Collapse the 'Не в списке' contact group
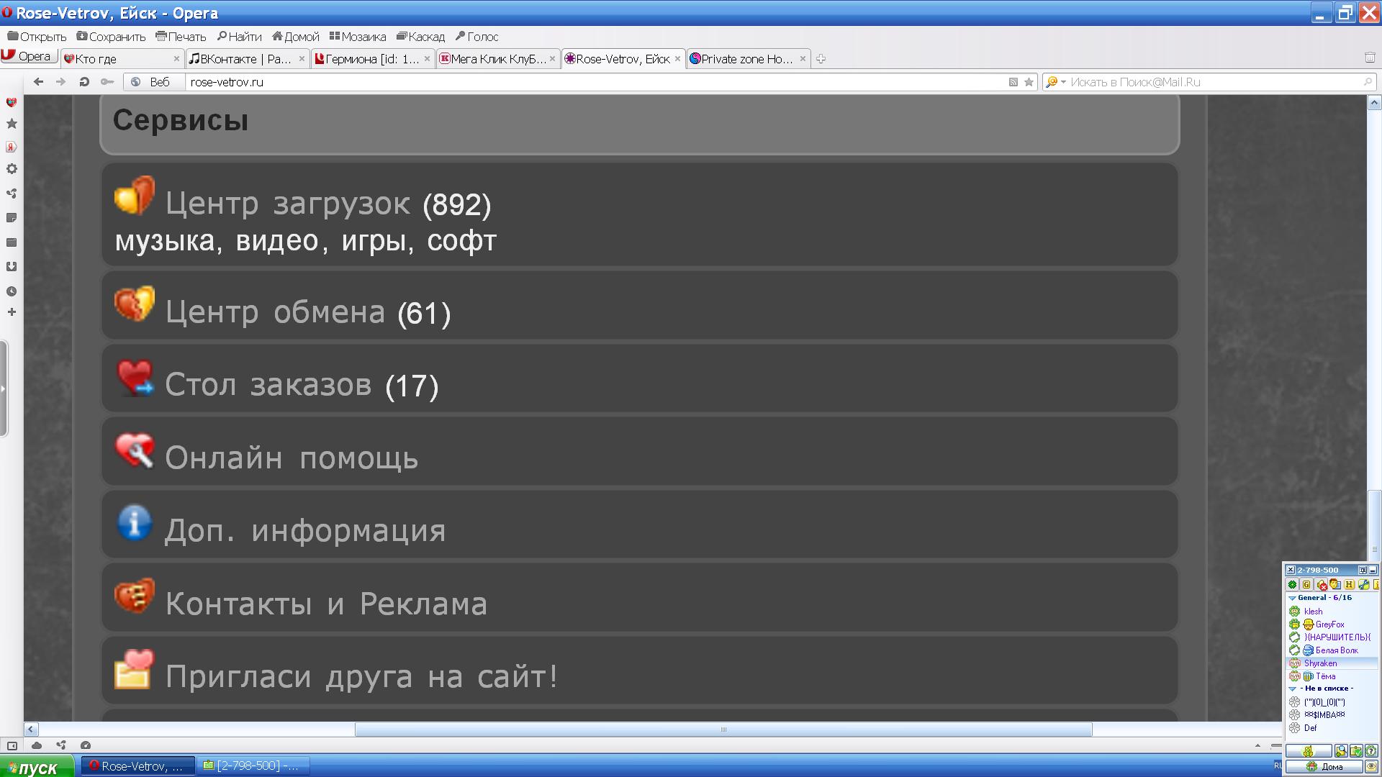The height and width of the screenshot is (777, 1382). pyautogui.click(x=1292, y=689)
